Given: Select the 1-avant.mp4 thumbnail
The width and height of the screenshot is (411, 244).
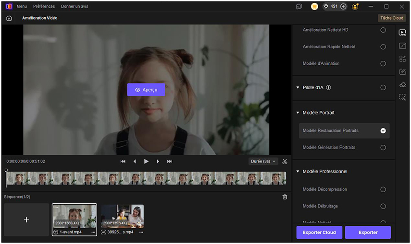Looking at the screenshot, I should pos(75,216).
